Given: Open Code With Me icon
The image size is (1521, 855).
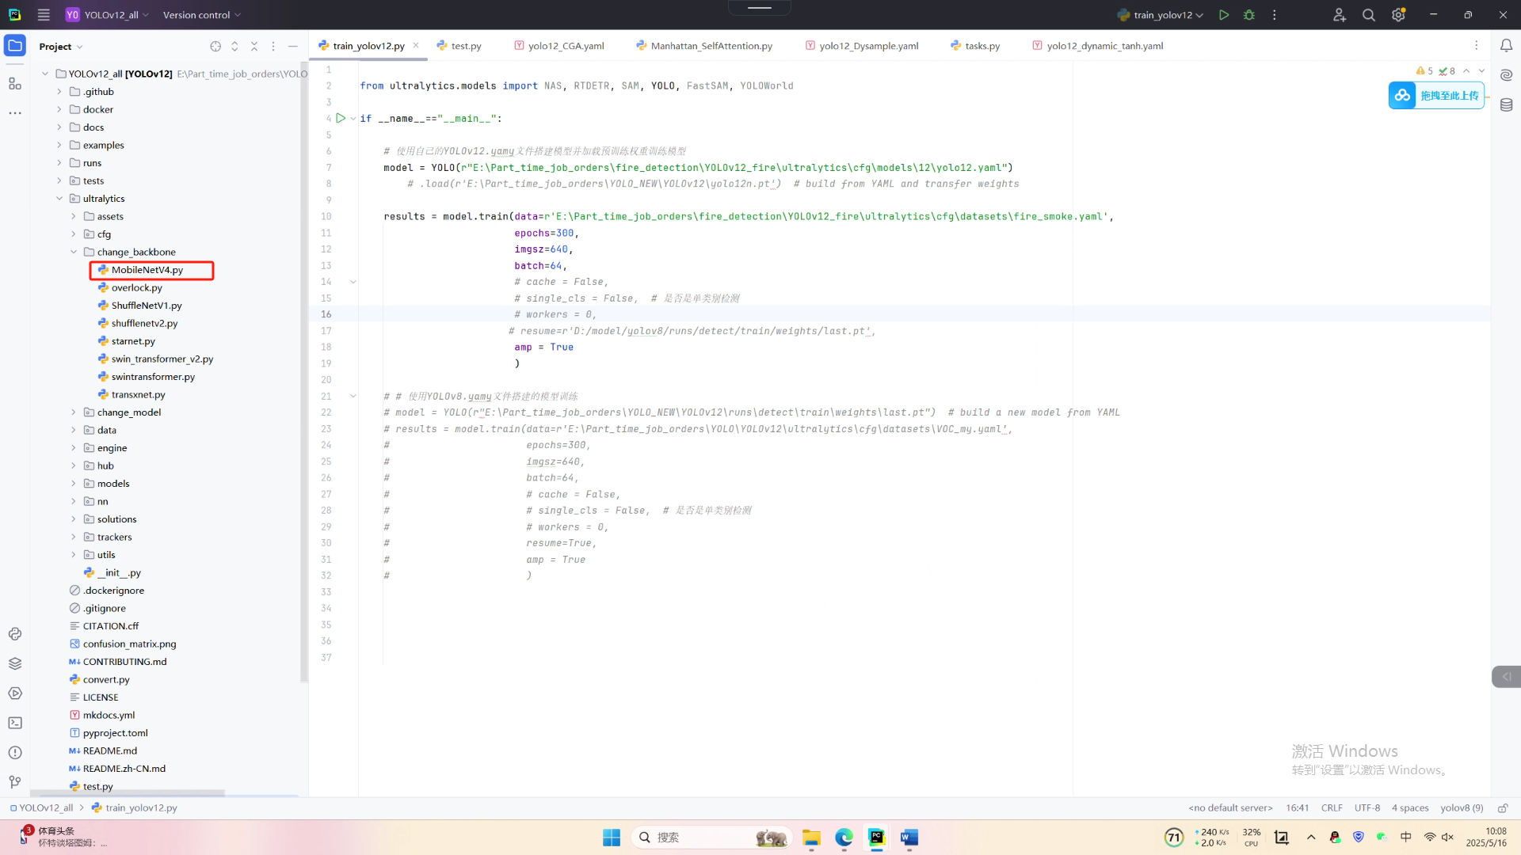Looking at the screenshot, I should [x=1340, y=15].
